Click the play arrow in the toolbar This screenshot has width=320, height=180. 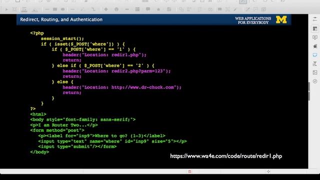(6, 9)
